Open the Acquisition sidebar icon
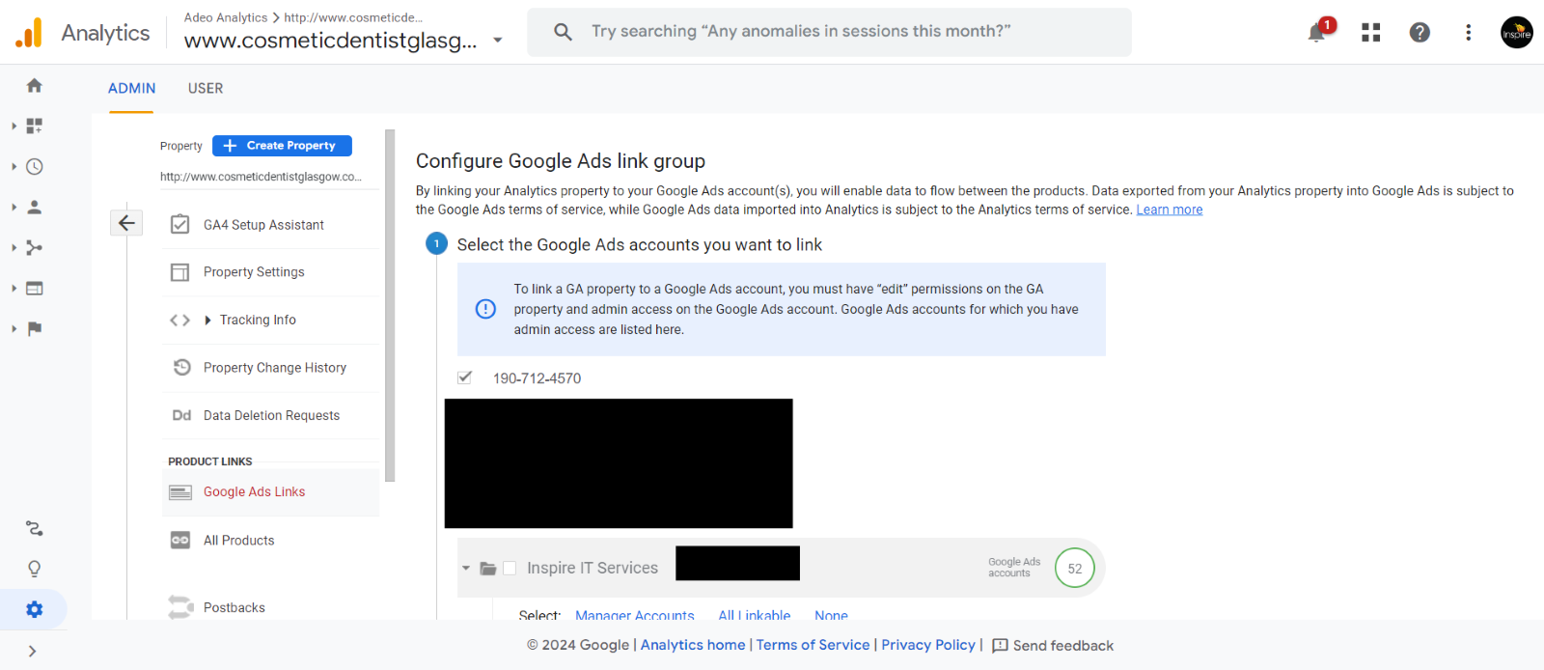Image resolution: width=1544 pixels, height=670 pixels. [x=35, y=248]
